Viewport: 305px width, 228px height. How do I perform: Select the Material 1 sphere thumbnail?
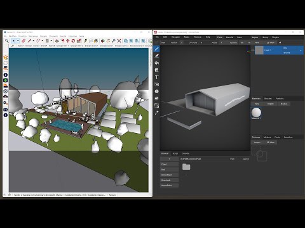[256, 113]
